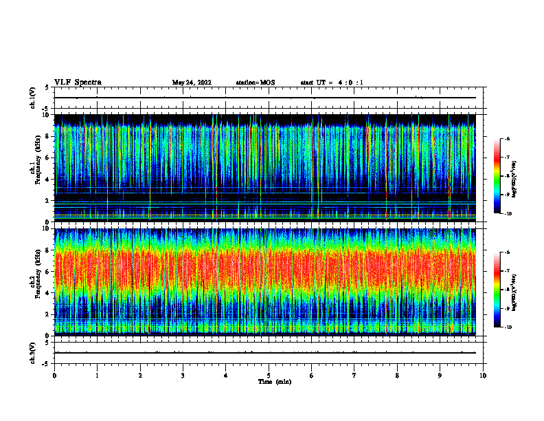Click the "-10" label on ch.2 colorbar

pyautogui.click(x=508, y=327)
